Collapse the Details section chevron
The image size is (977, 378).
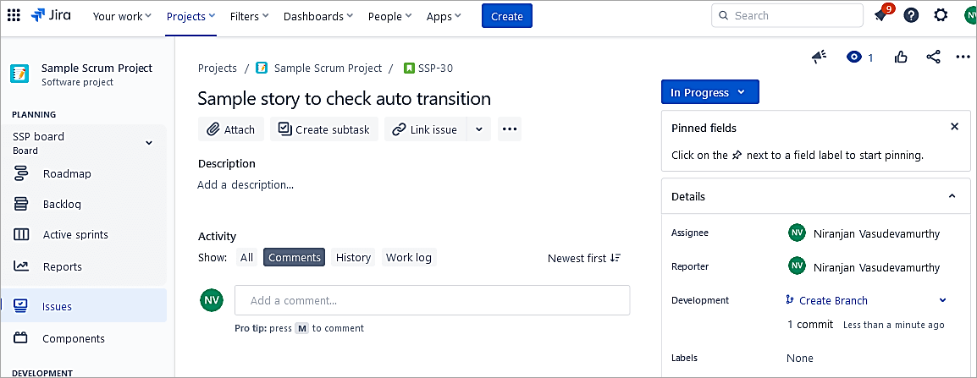[x=952, y=196]
